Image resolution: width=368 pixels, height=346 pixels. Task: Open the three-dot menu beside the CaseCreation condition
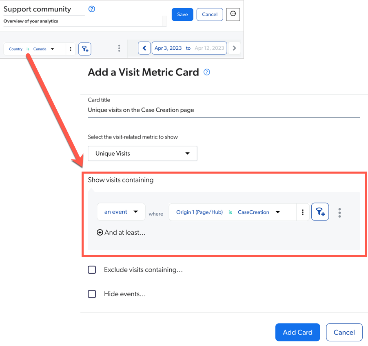tap(303, 212)
